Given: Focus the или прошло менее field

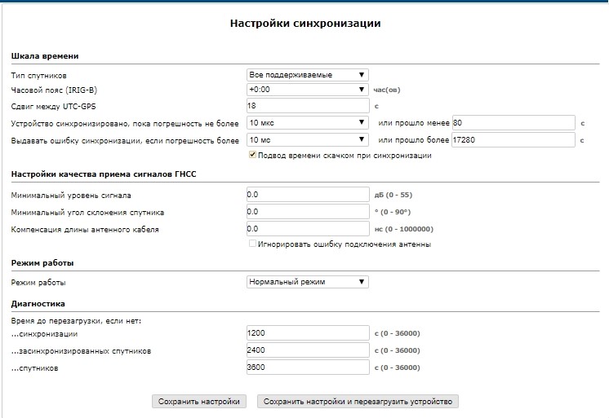Looking at the screenshot, I should point(513,123).
